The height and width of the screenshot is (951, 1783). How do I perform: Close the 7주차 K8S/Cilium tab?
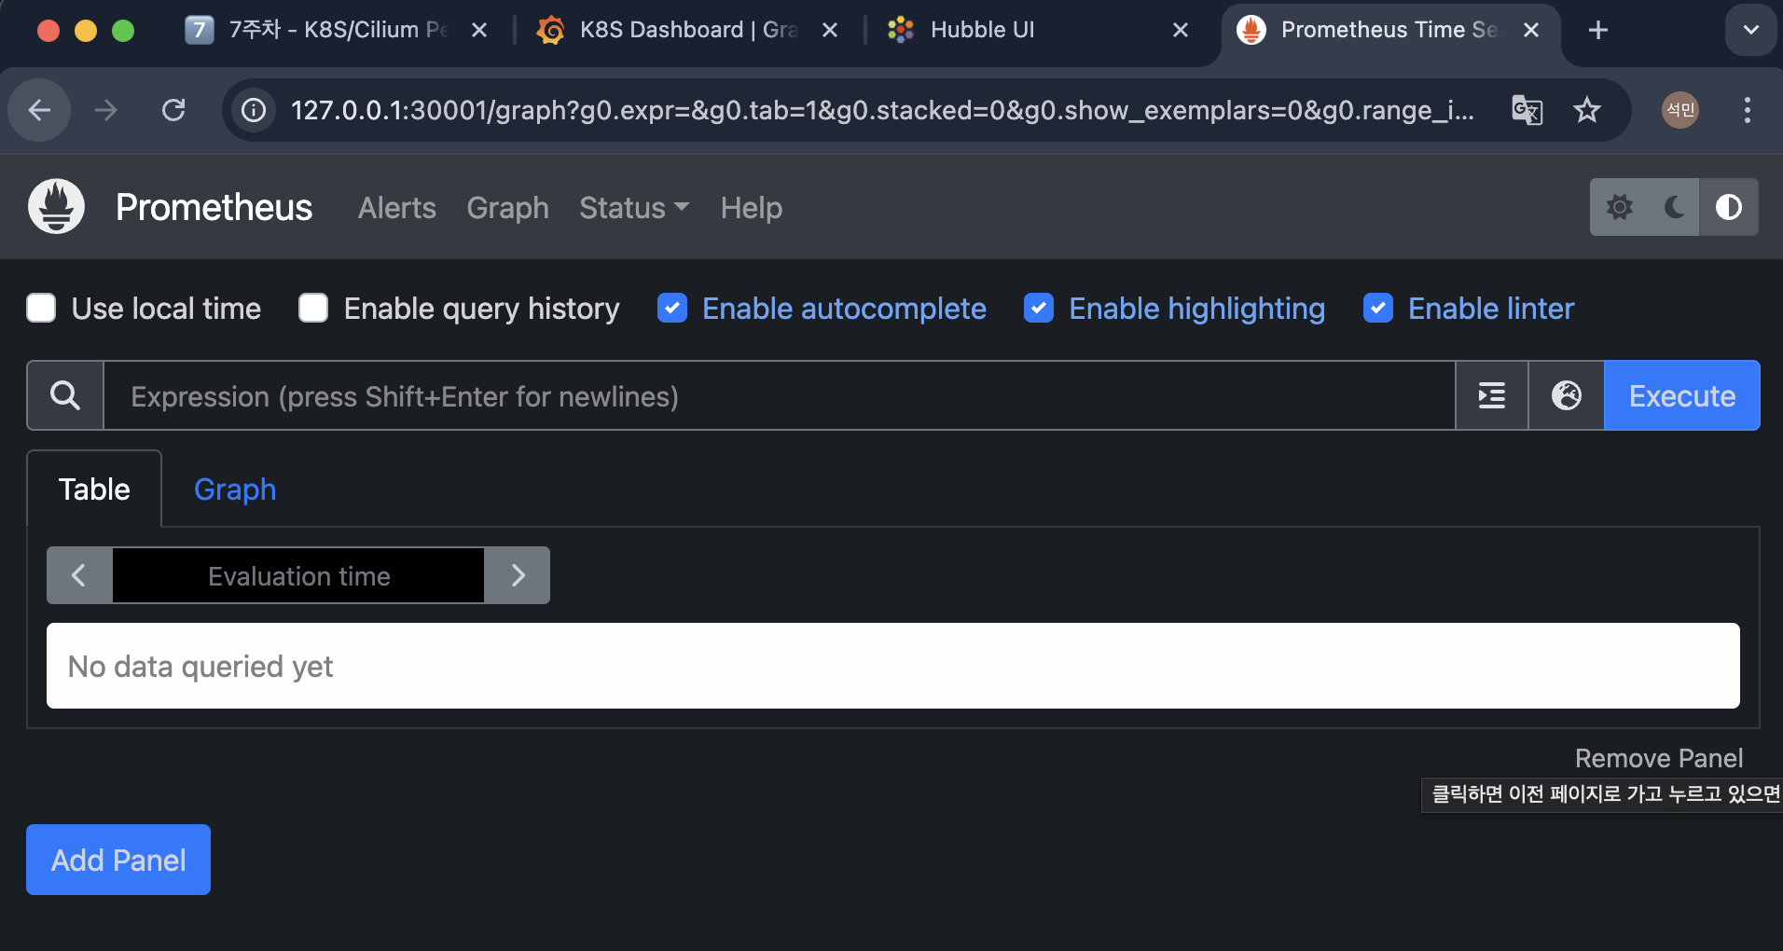479,30
